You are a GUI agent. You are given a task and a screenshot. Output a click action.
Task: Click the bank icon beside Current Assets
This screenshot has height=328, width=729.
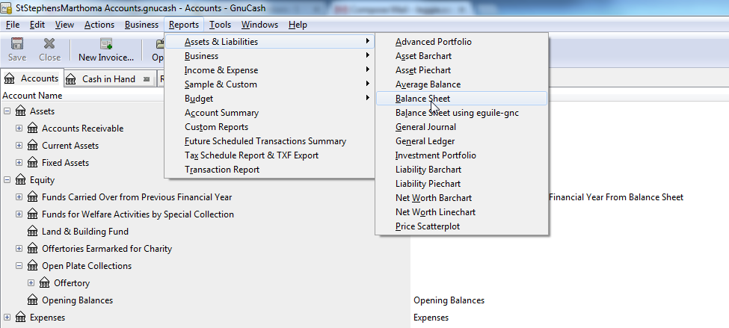click(x=33, y=146)
